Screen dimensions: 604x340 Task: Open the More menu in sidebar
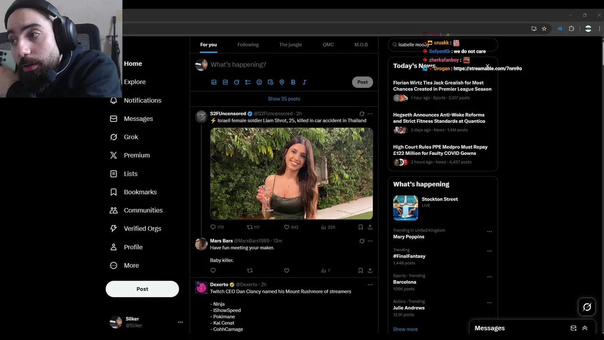(x=124, y=265)
